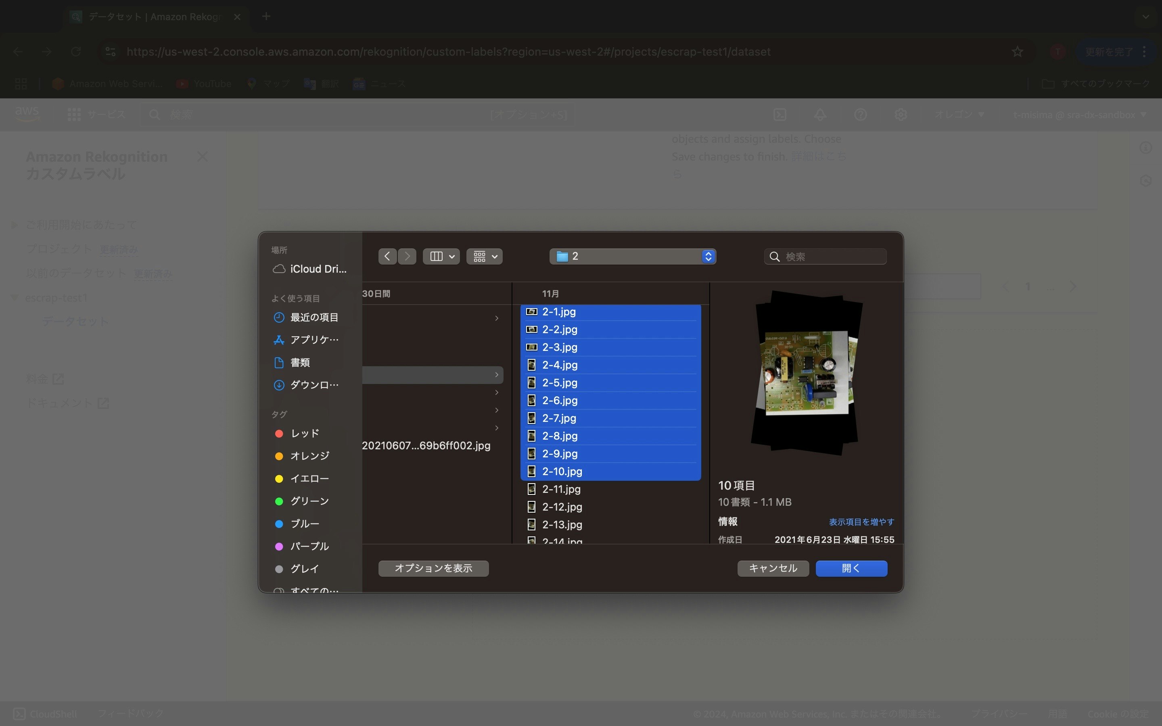Open the サービス grid menu icon
Image resolution: width=1162 pixels, height=726 pixels.
click(x=74, y=115)
